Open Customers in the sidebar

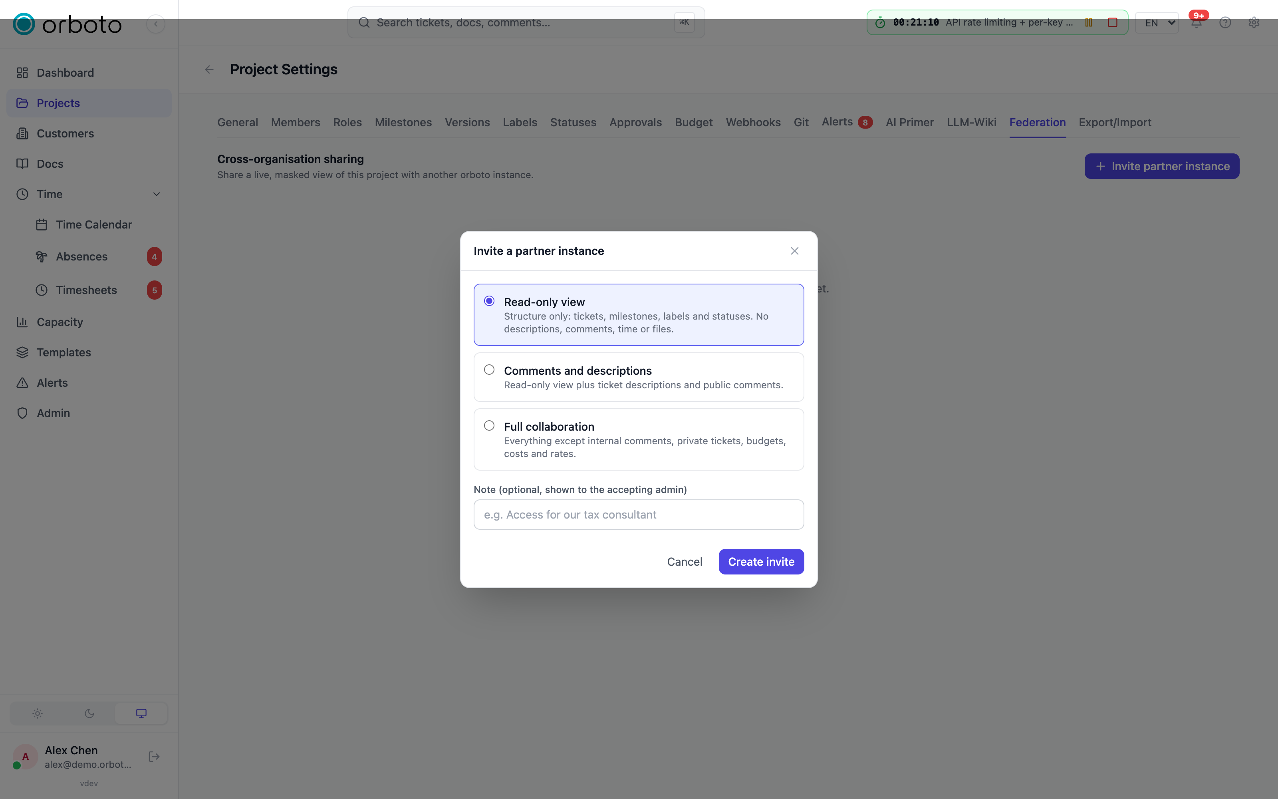(x=89, y=134)
